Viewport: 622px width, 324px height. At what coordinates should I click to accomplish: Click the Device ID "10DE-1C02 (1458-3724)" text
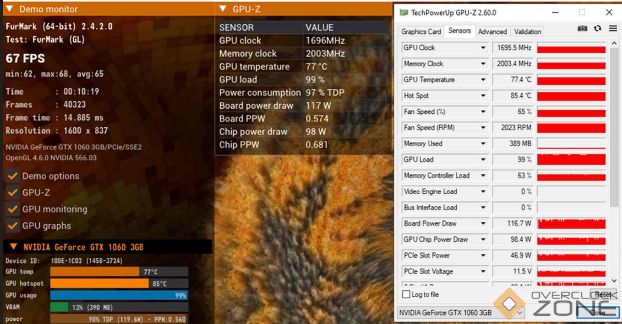pos(86,261)
